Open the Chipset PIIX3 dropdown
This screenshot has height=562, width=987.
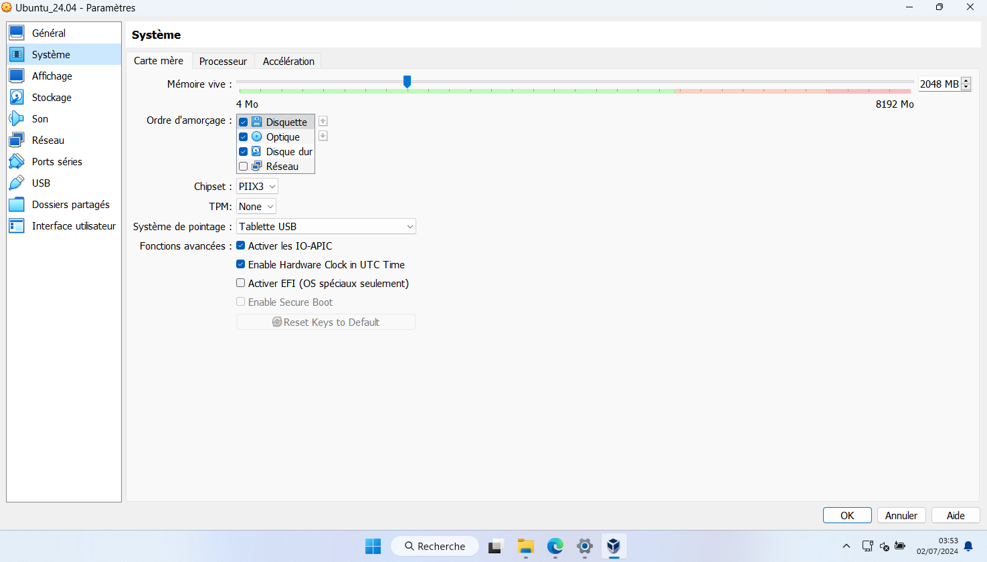pyautogui.click(x=257, y=187)
